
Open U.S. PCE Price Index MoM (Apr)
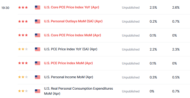pyautogui.click(x=68, y=63)
